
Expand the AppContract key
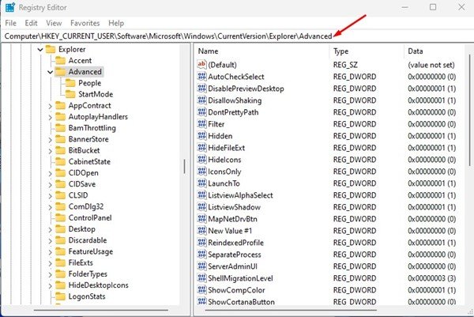point(51,106)
